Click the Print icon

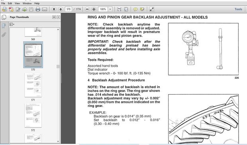(38, 9)
